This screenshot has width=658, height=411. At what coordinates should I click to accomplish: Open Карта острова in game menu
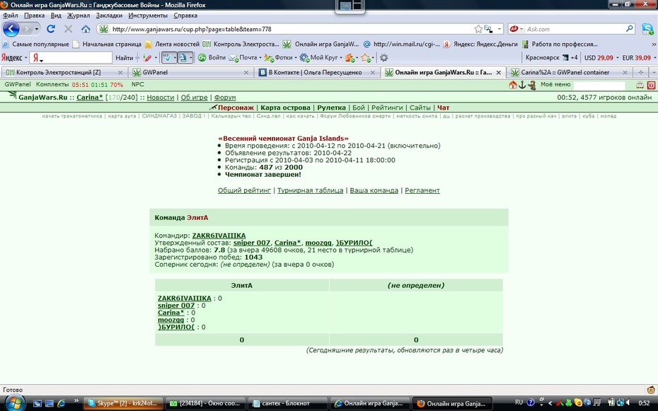click(x=285, y=108)
